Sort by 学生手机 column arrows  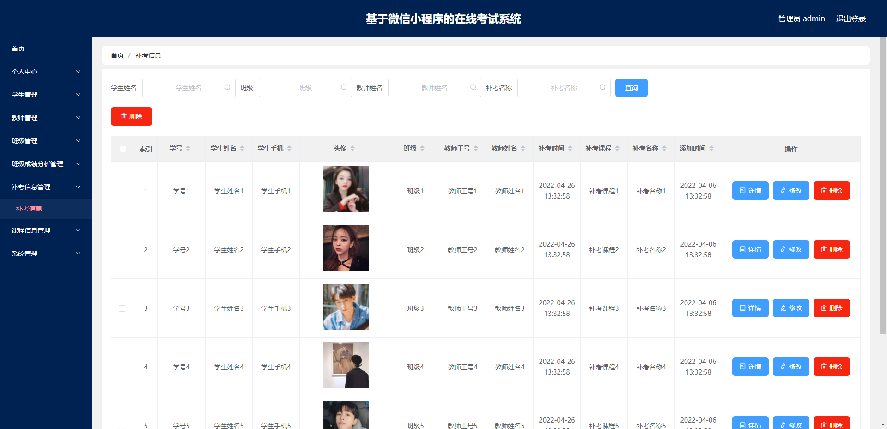tap(289, 148)
